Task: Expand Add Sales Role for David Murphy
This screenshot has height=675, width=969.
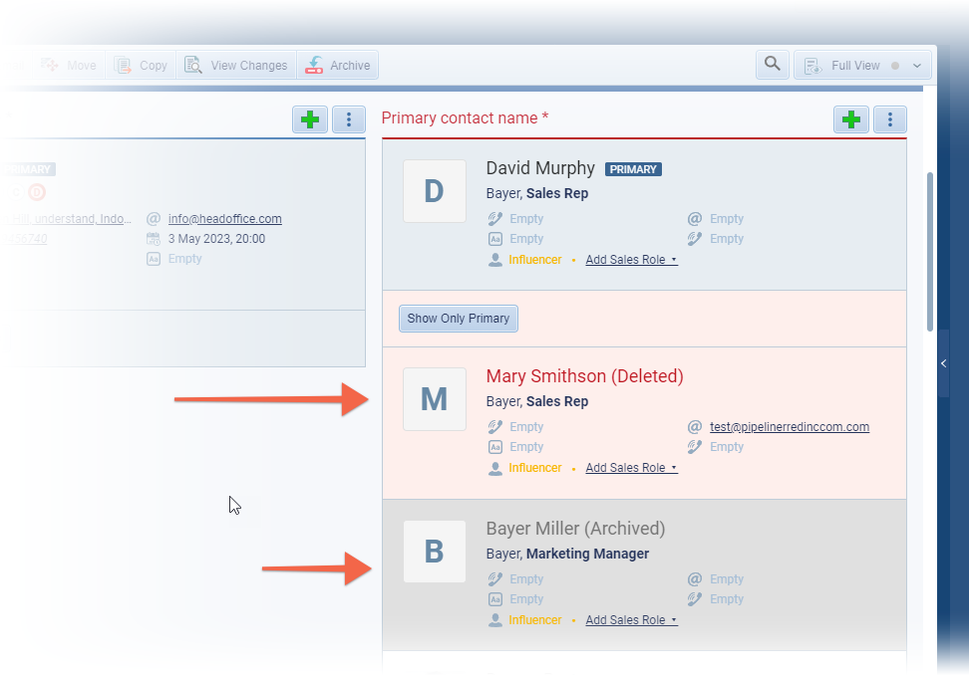Action: tap(631, 260)
